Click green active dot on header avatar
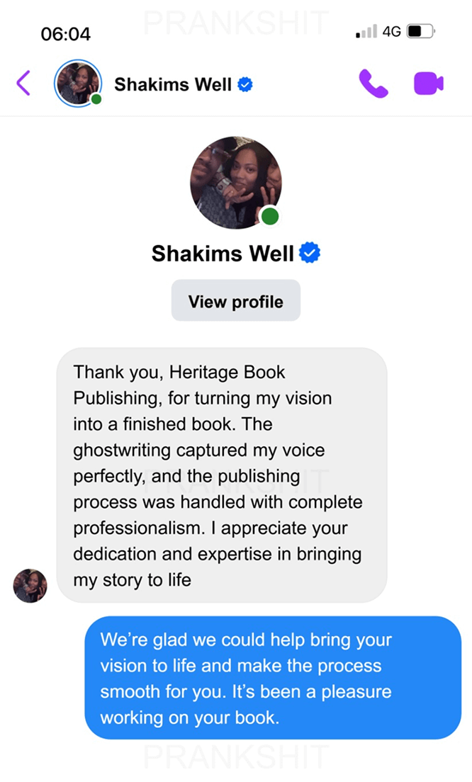The height and width of the screenshot is (782, 472). [x=96, y=99]
